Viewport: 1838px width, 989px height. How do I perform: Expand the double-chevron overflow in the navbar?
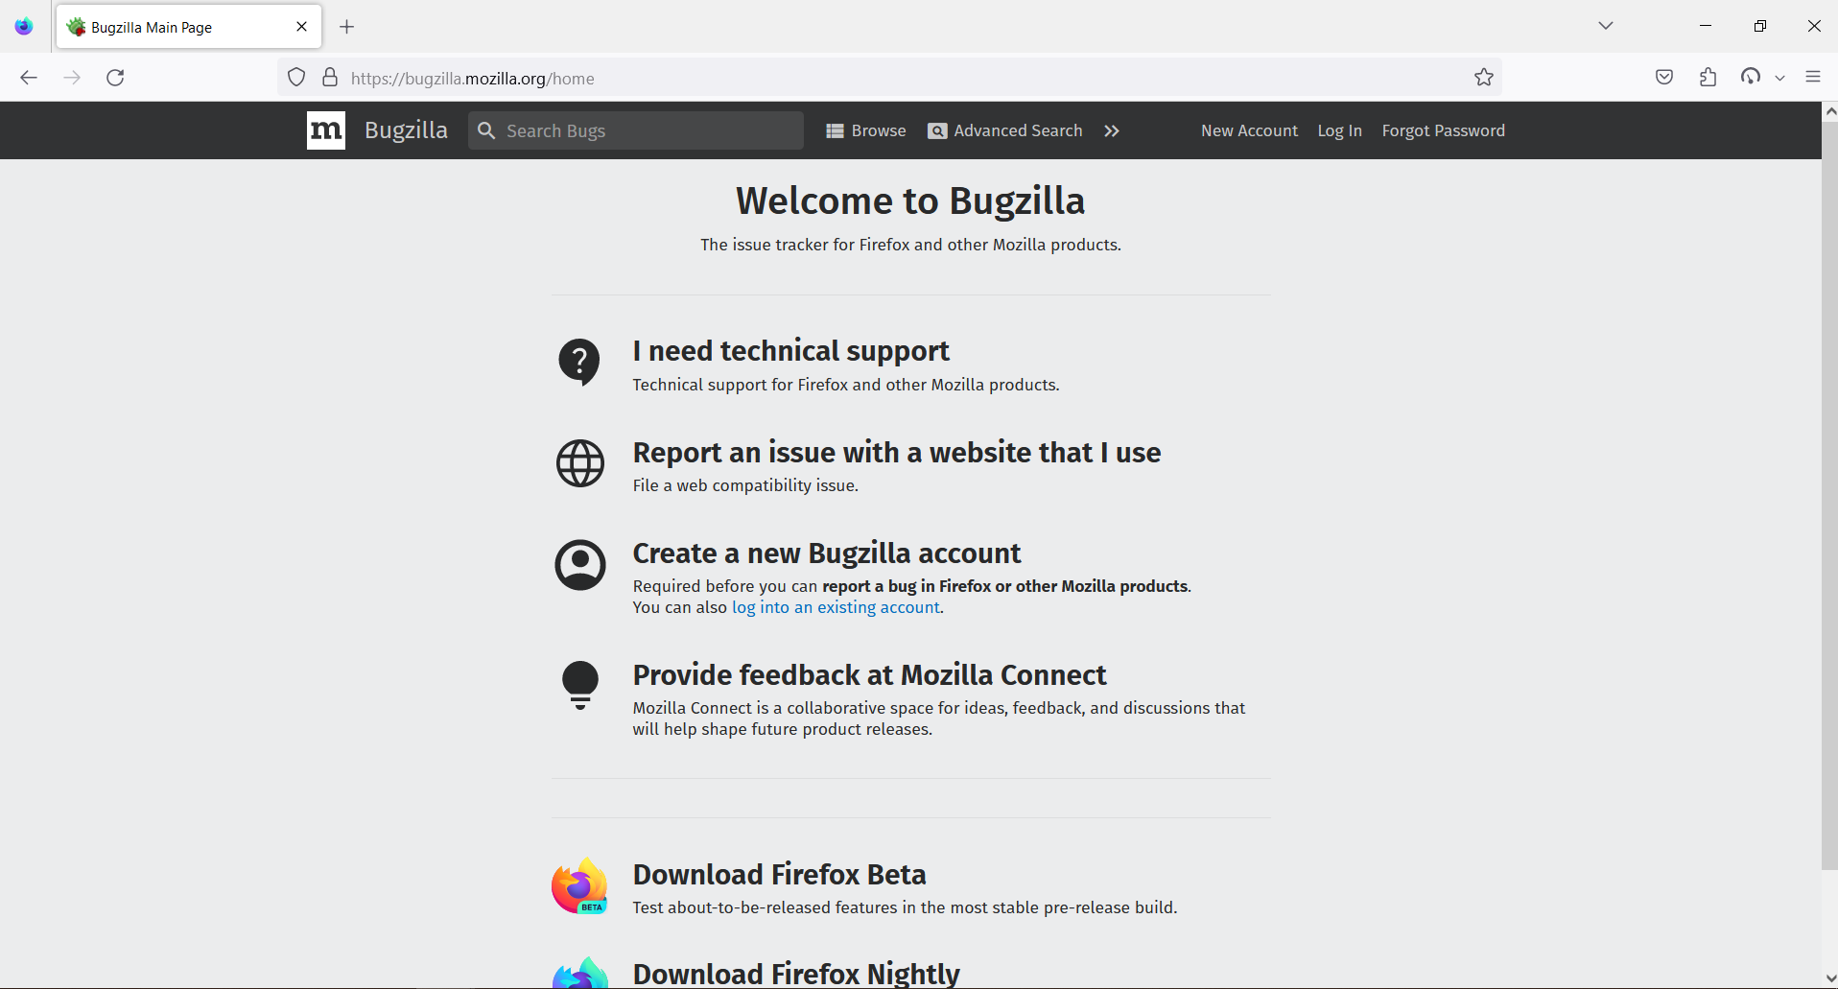point(1113,130)
